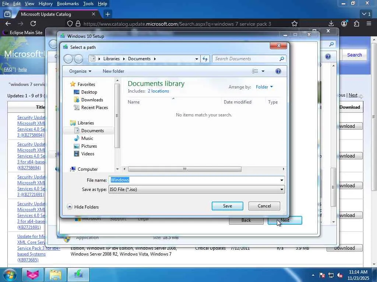Open the dialog help icon
Image resolution: width=377 pixels, height=282 pixels.
pyautogui.click(x=278, y=71)
